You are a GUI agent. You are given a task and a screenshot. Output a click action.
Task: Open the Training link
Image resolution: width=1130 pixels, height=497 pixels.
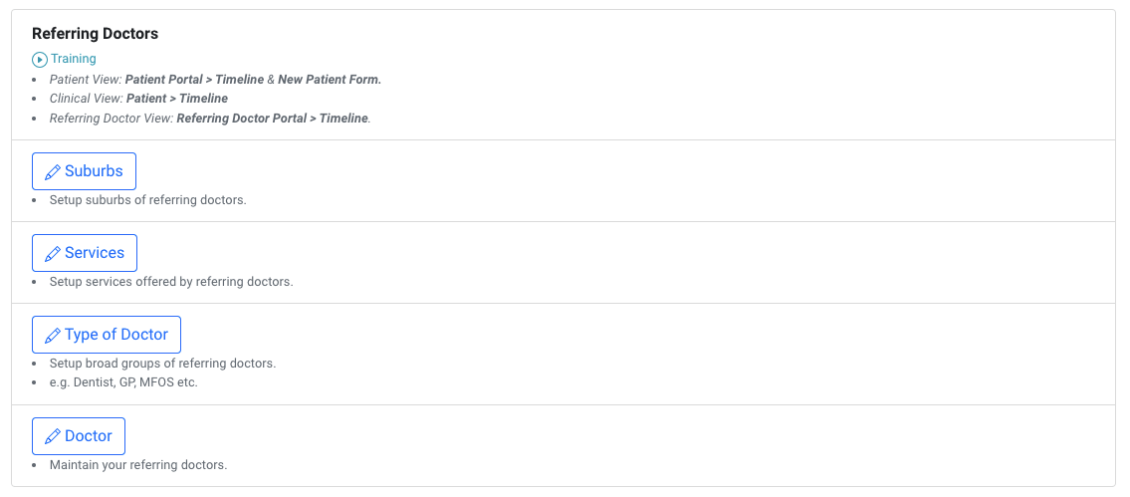click(x=73, y=59)
